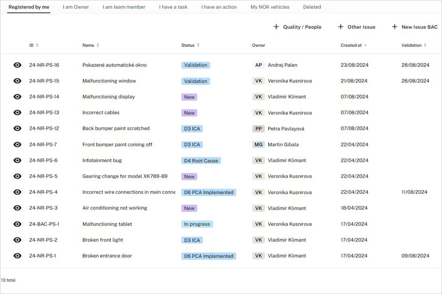Click ID 24-NR-PS-16
The width and height of the screenshot is (442, 294).
(x=44, y=65)
